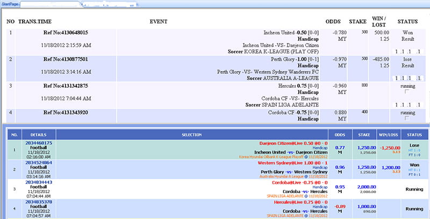The height and width of the screenshot is (219, 430).
Task: Click the Hercules@Live 0.75 selection
Action: (x=300, y=202)
